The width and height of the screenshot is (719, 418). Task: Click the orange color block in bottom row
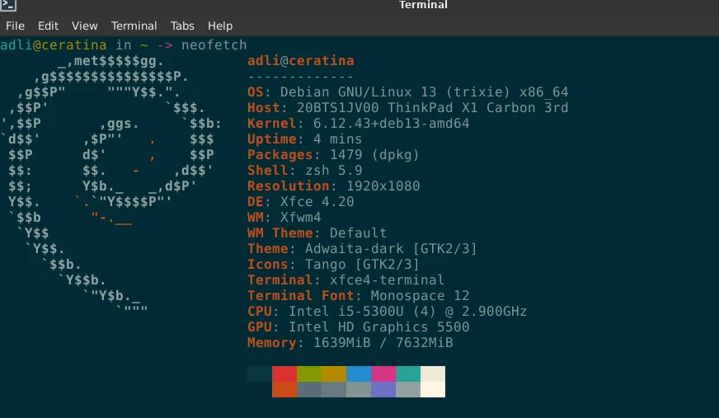(x=284, y=390)
